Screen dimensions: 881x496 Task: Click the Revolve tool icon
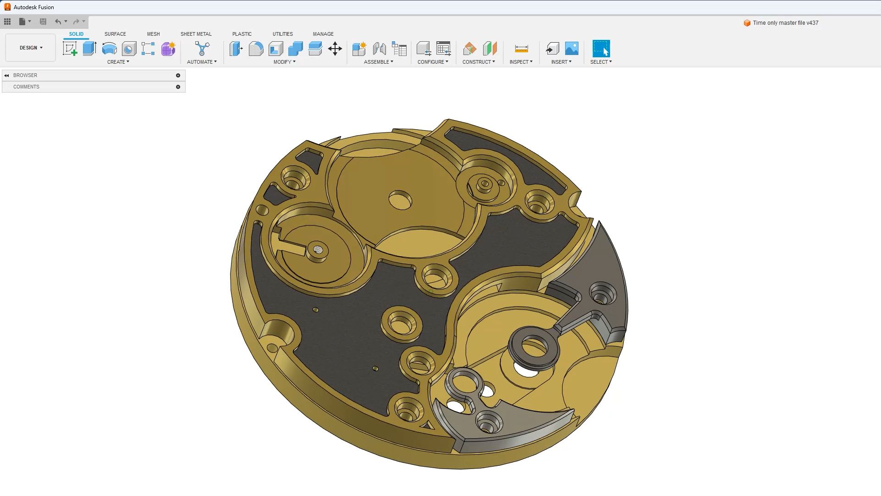click(x=109, y=49)
